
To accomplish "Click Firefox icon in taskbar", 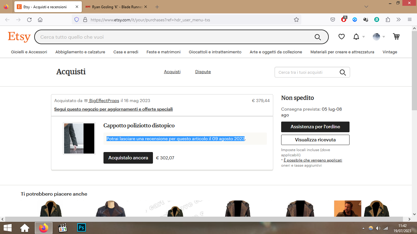I will tap(44, 228).
